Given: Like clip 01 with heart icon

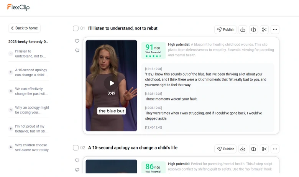Looking at the screenshot, I should coord(77,41).
